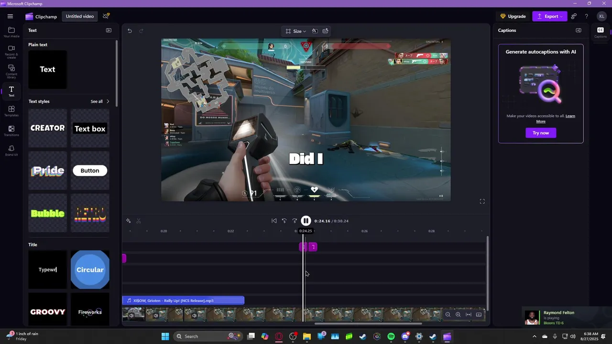This screenshot has width=612, height=344.
Task: Expand text styles with arrow chevron
Action: click(108, 101)
